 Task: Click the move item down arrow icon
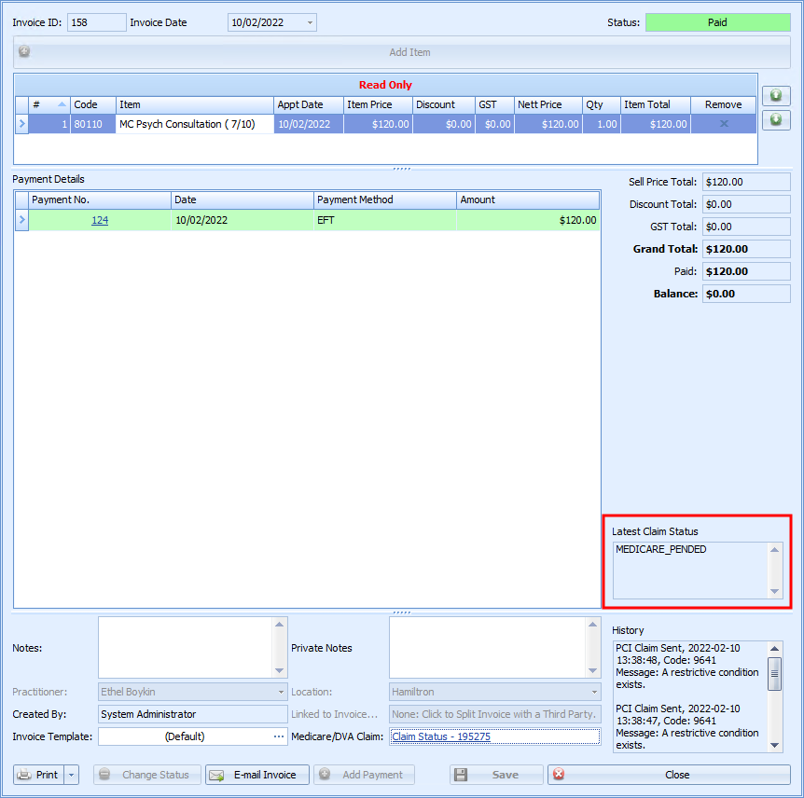pos(776,120)
